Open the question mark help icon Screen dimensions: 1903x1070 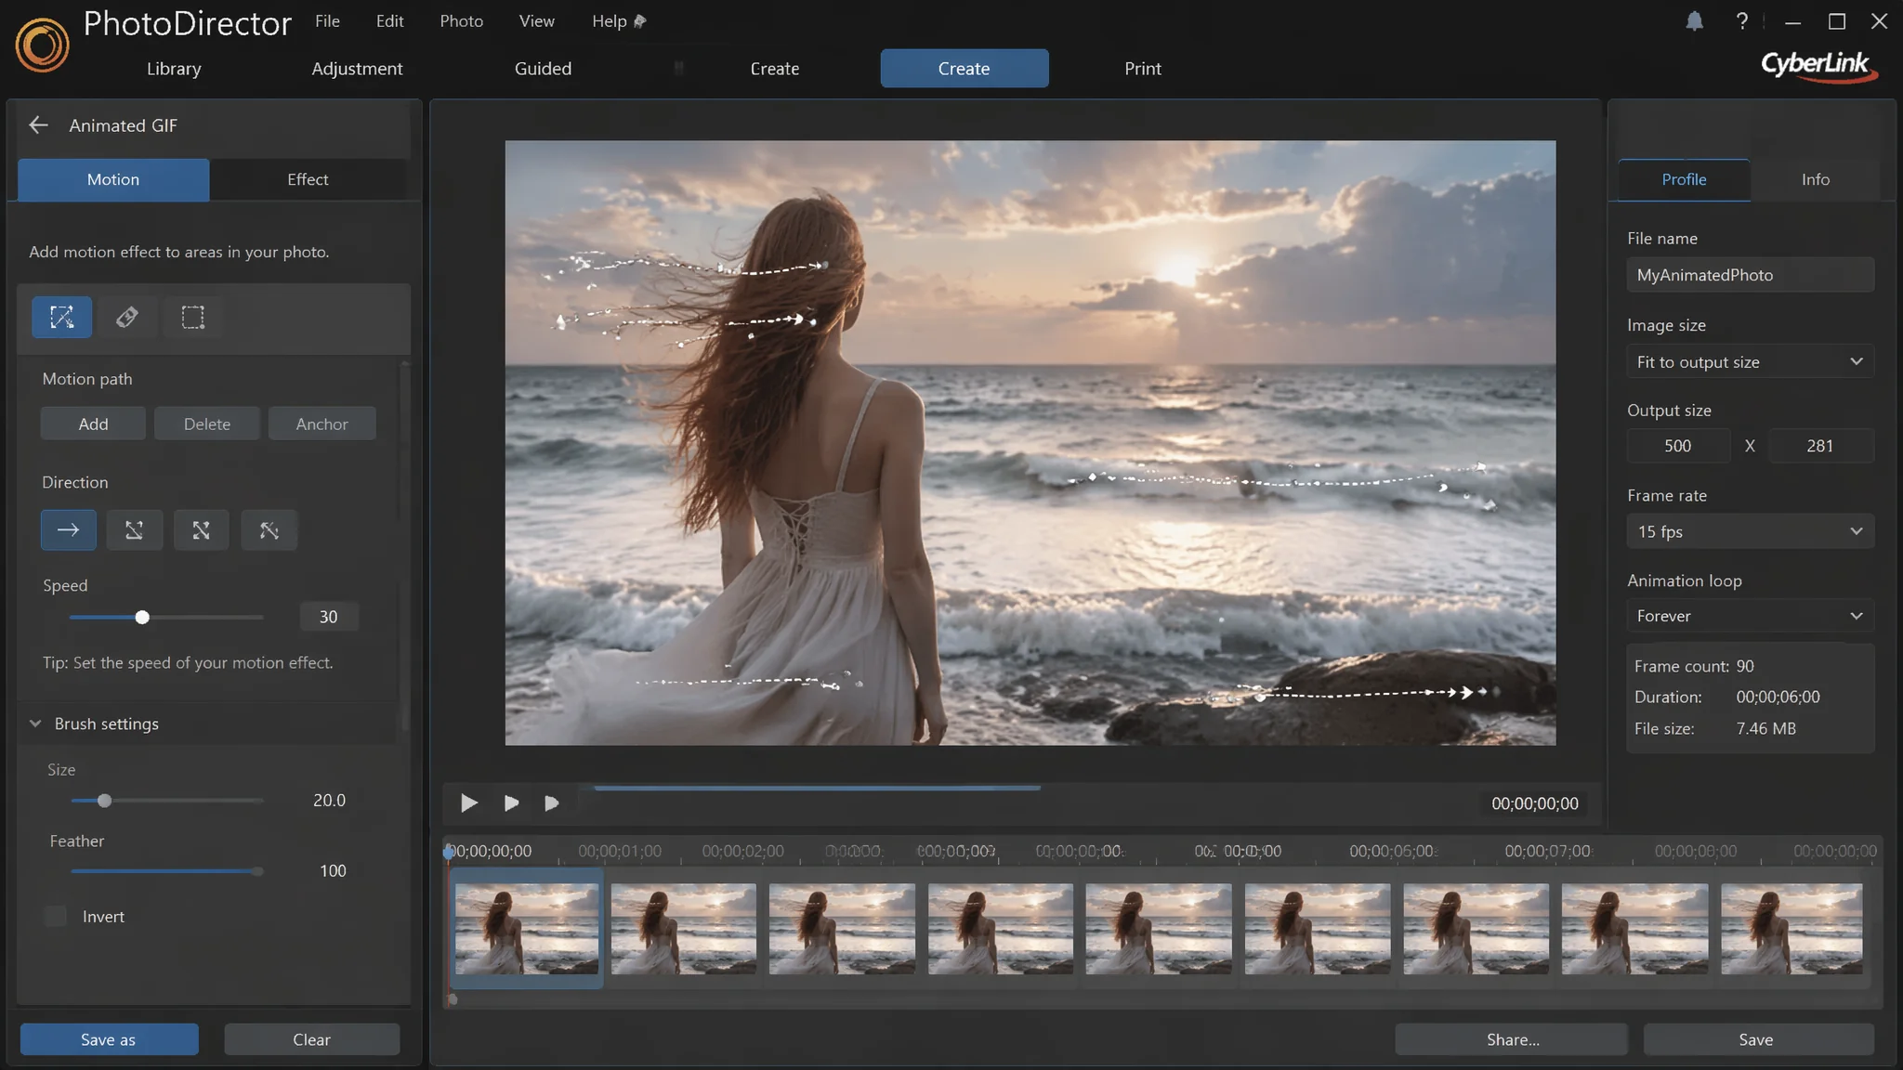coord(1742,21)
